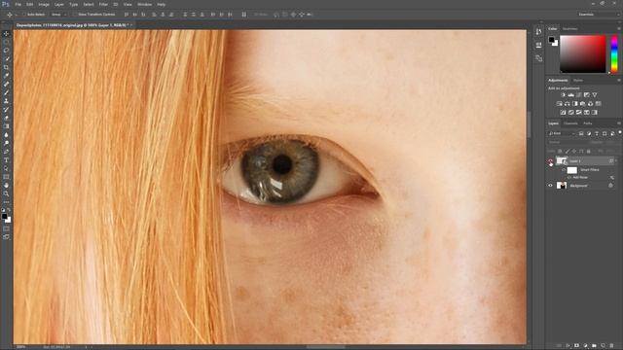Viewport: 623px width, 350px height.
Task: Collapse Layer 1 smart filter list arrow
Action: click(616, 161)
